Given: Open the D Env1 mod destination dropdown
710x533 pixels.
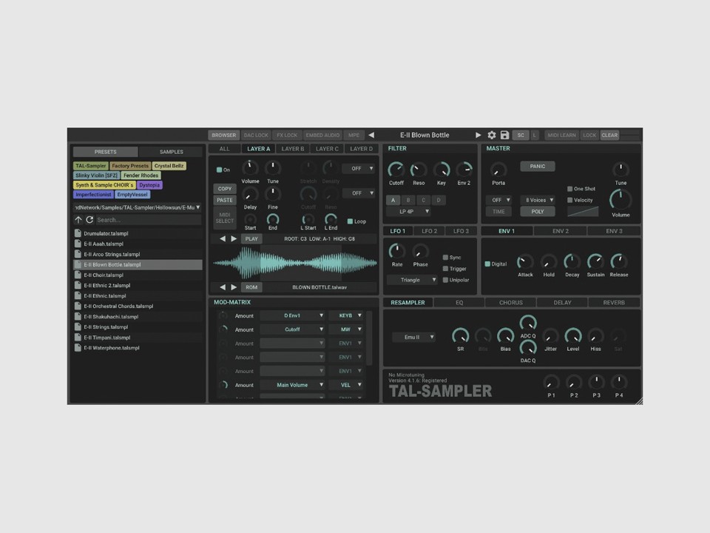Looking at the screenshot, I should [293, 316].
